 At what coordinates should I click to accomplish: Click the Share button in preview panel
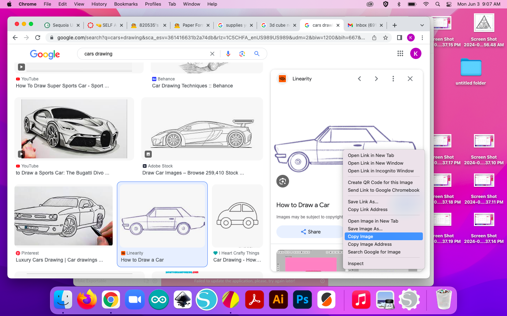click(311, 232)
